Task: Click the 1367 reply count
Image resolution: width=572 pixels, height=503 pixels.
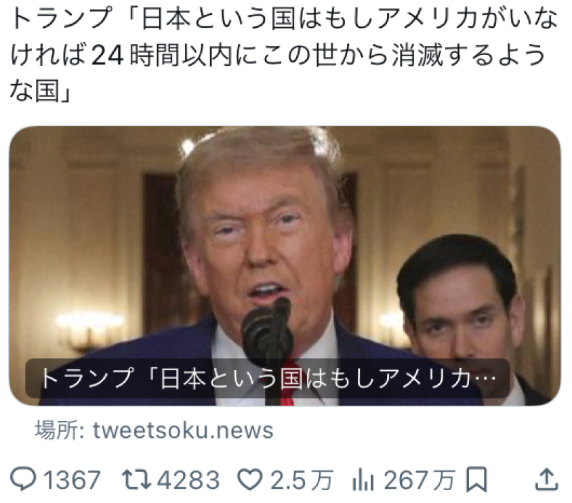Action: 72,479
